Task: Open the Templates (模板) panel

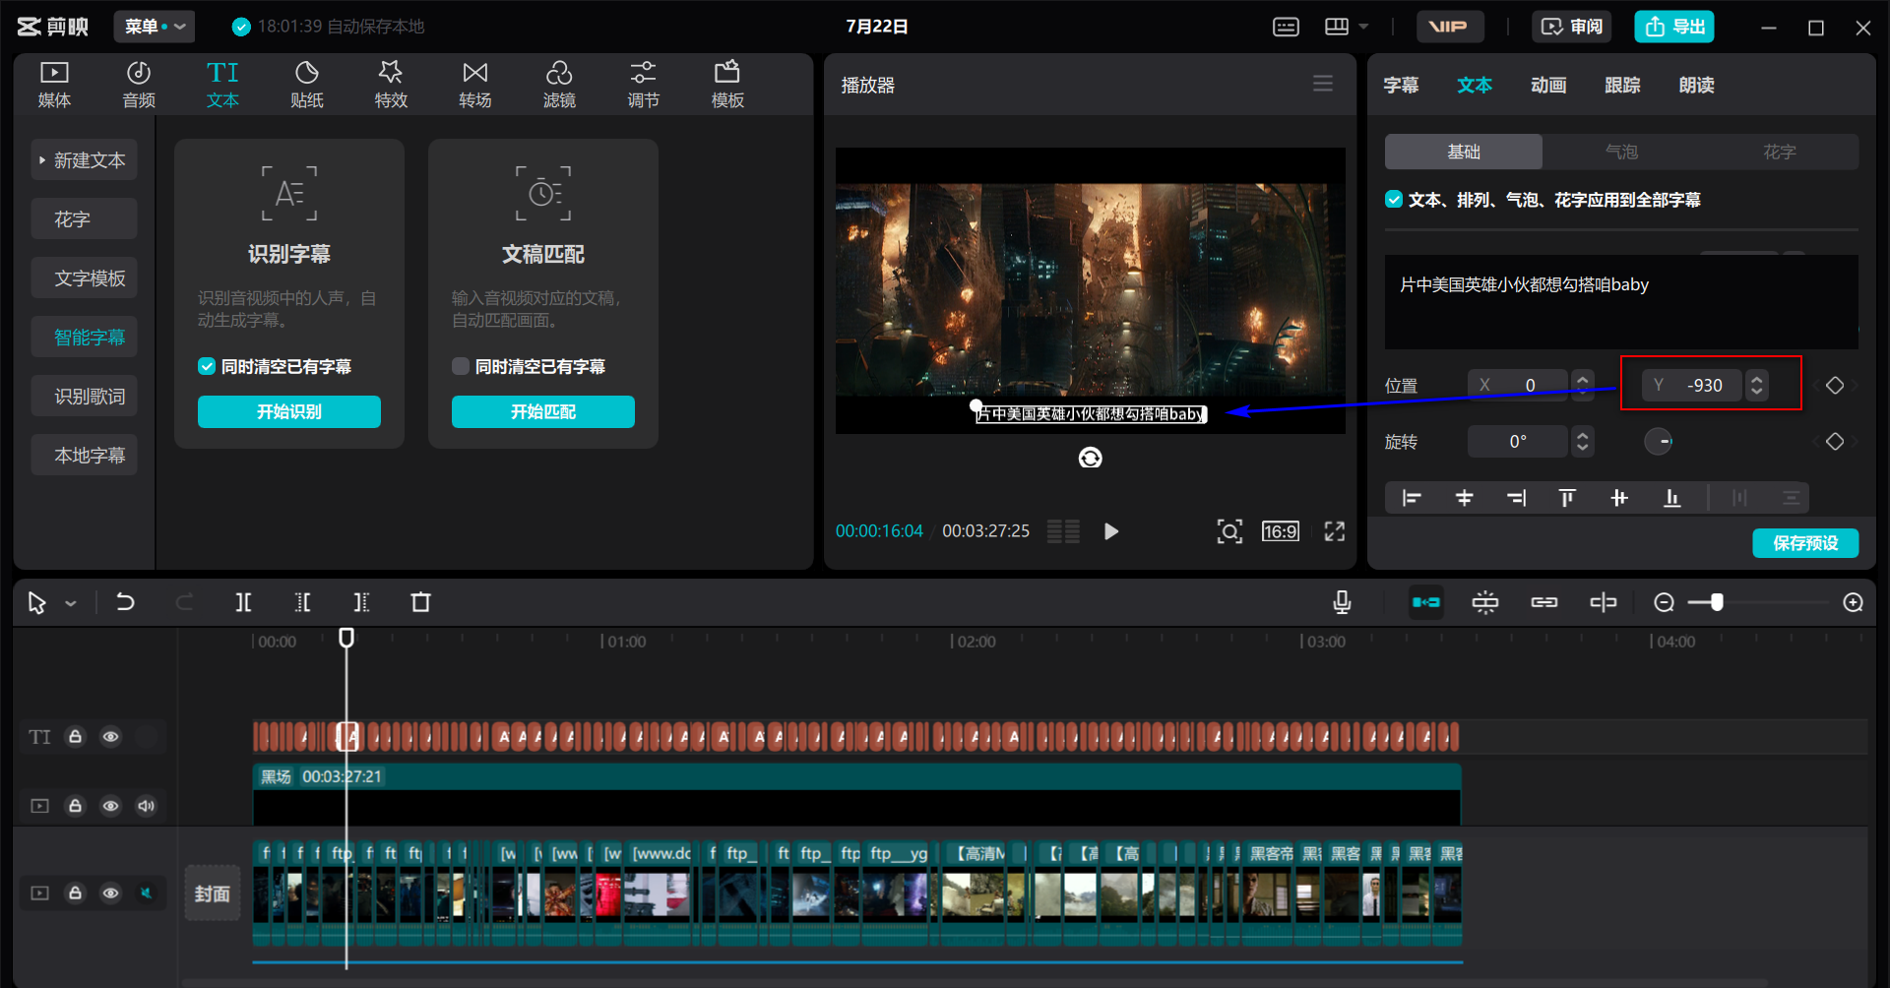Action: (x=727, y=85)
